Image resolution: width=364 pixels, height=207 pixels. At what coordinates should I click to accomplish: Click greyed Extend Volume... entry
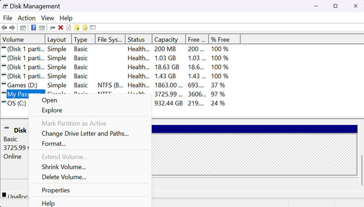coord(90,157)
